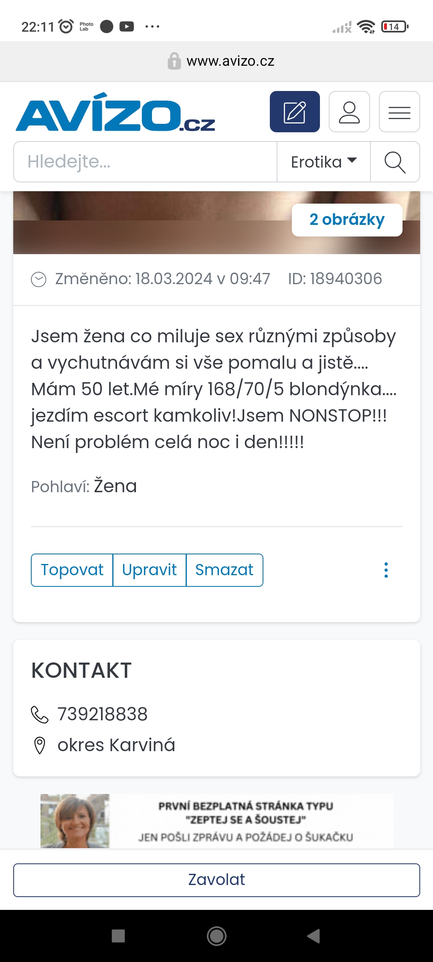This screenshot has width=433, height=962.
Task: Open the 2 obrázky gallery
Action: tap(347, 220)
